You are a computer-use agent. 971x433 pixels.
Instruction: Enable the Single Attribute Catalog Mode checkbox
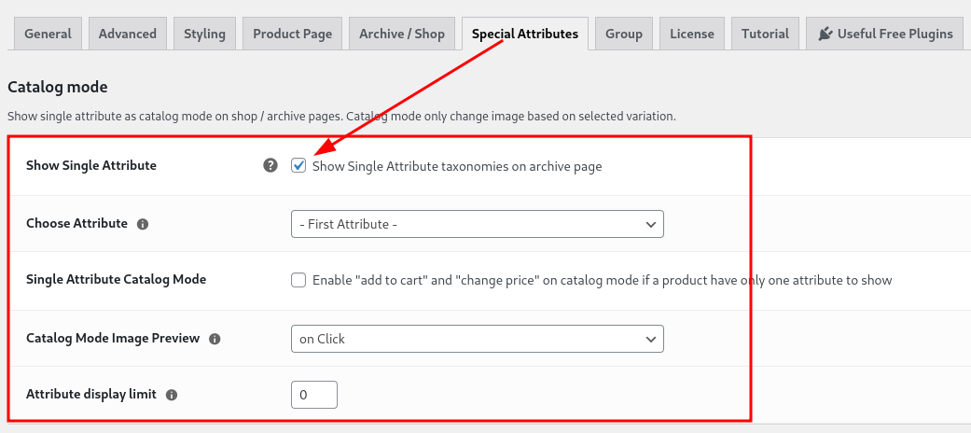tap(298, 280)
